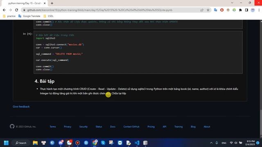This screenshot has height=147, width=262.
Task: Open Google Translate bookmark
Action: point(29,16)
